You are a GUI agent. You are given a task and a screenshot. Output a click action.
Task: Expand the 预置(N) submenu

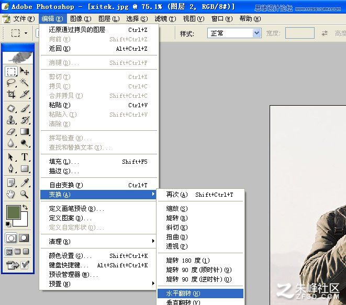click(98, 284)
